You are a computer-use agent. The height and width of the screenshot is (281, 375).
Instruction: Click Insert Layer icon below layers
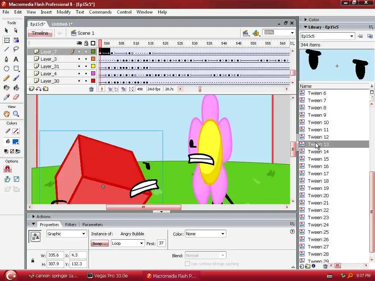point(31,89)
